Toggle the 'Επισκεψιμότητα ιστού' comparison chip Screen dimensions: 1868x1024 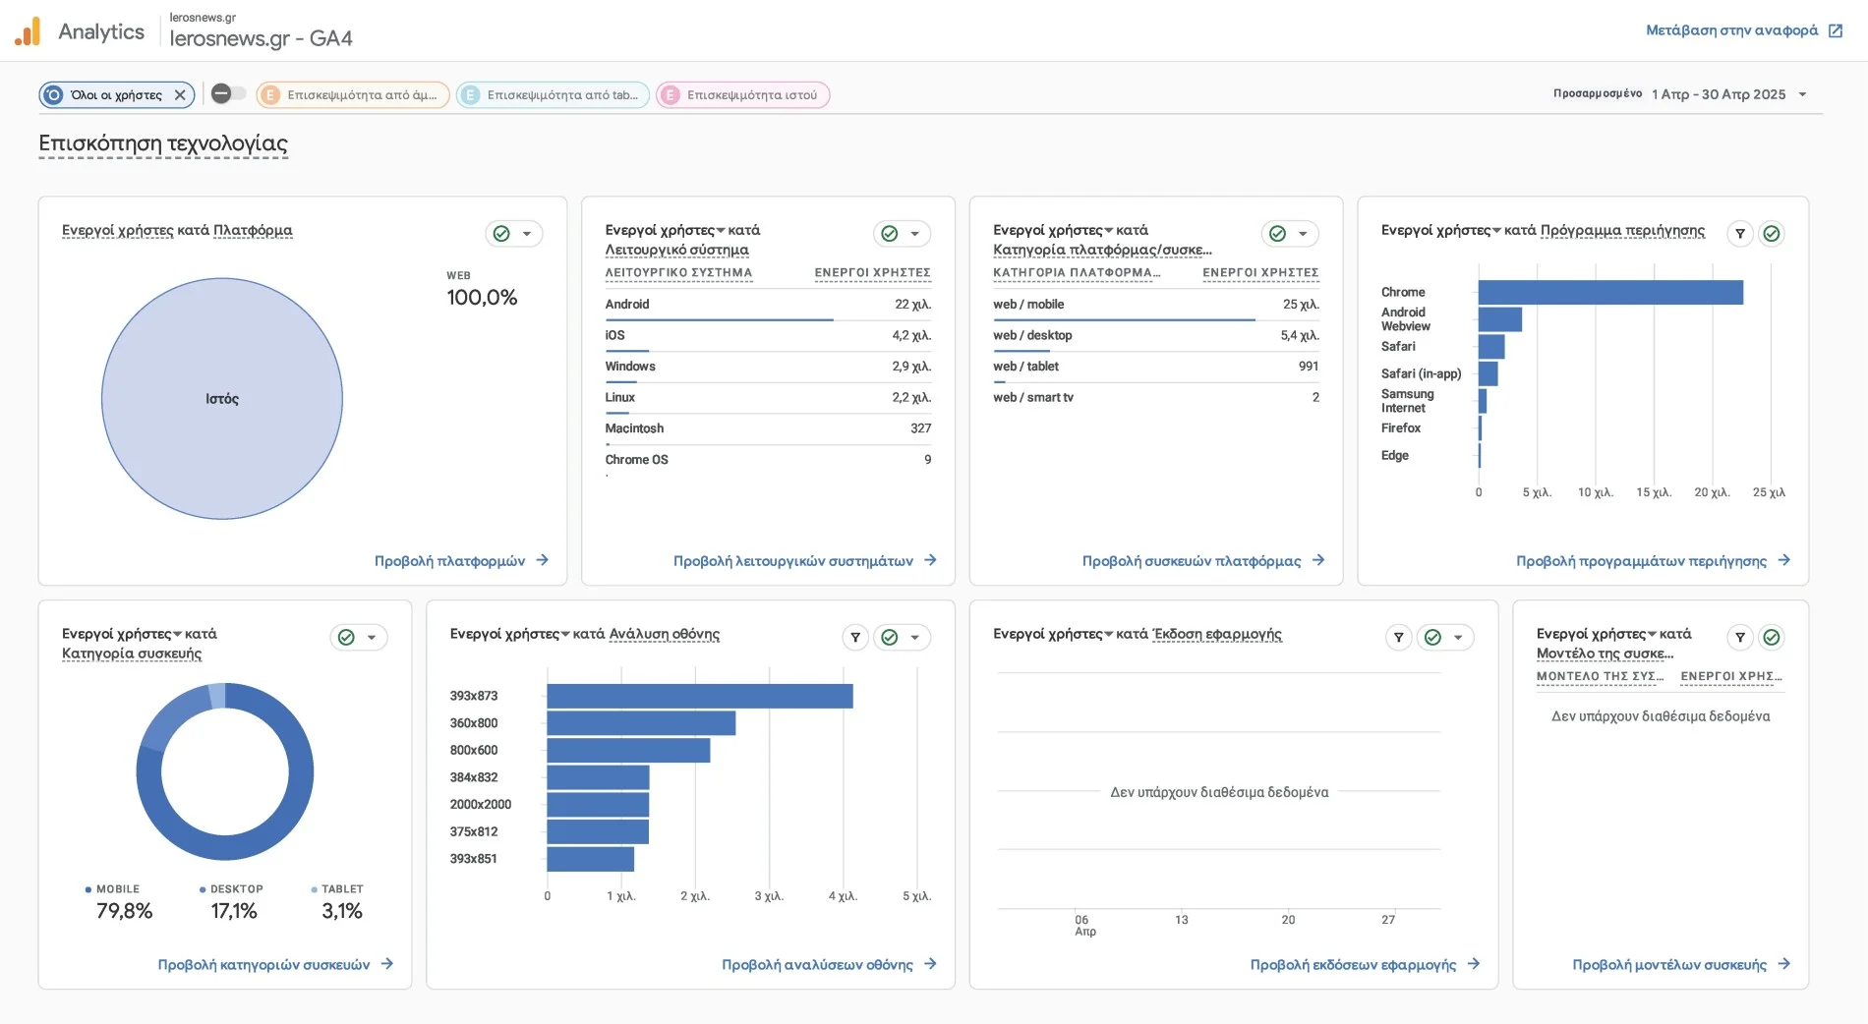coord(743,95)
